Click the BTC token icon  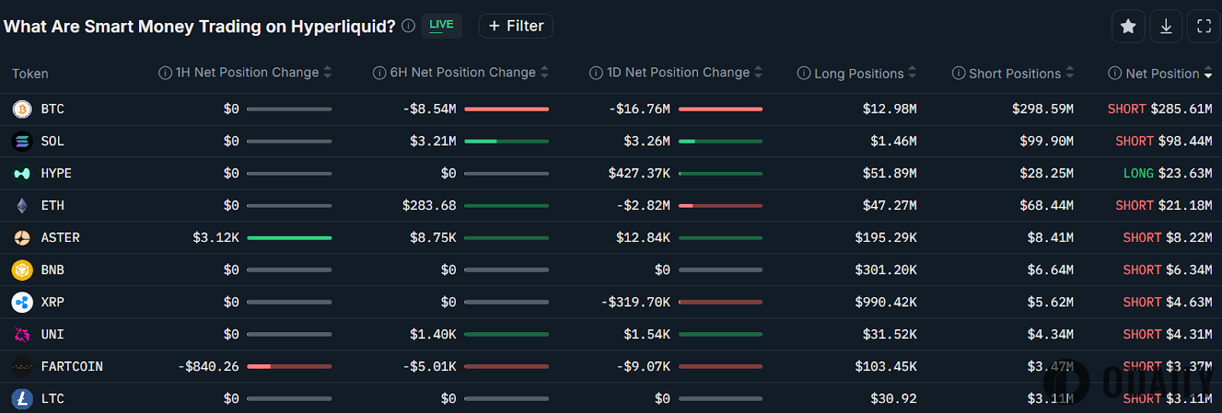22,109
